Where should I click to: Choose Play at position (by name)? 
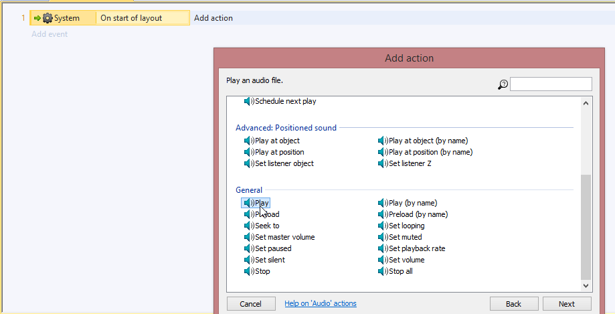[x=425, y=152]
